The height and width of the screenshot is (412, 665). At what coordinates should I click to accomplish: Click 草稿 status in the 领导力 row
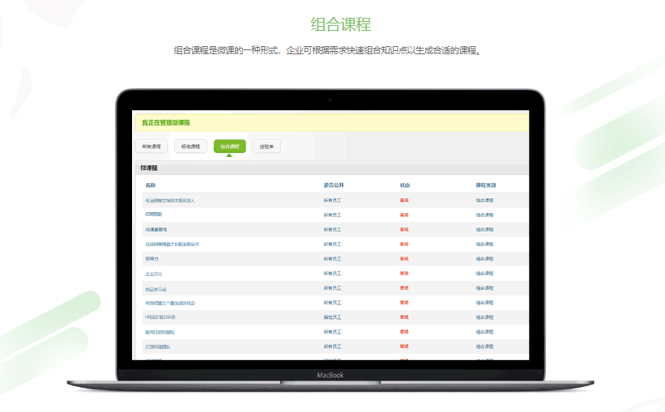point(404,258)
